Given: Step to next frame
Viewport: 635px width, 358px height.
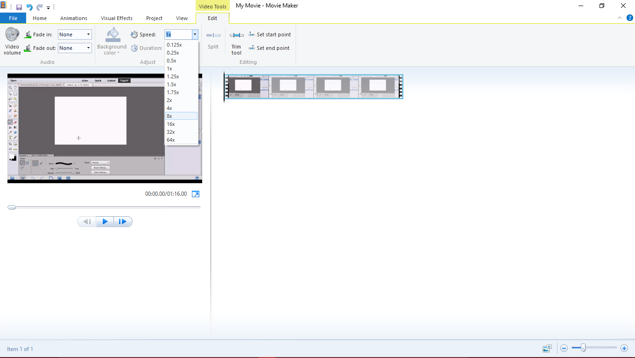Looking at the screenshot, I should pyautogui.click(x=123, y=221).
